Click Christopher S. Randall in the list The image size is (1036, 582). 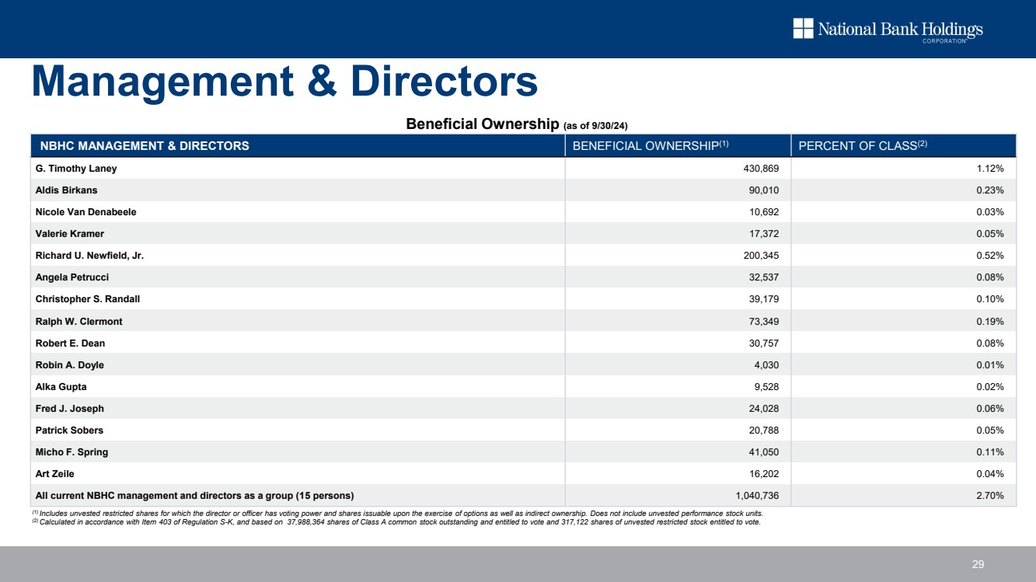pos(88,299)
